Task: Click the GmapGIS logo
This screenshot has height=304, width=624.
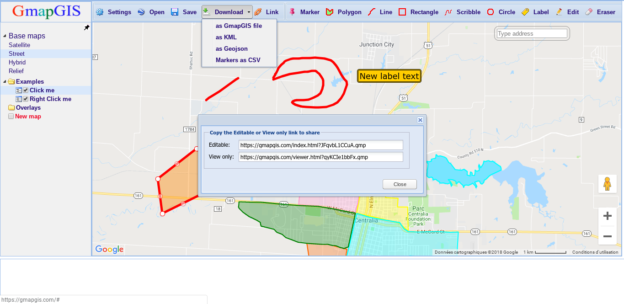Action: [x=46, y=11]
